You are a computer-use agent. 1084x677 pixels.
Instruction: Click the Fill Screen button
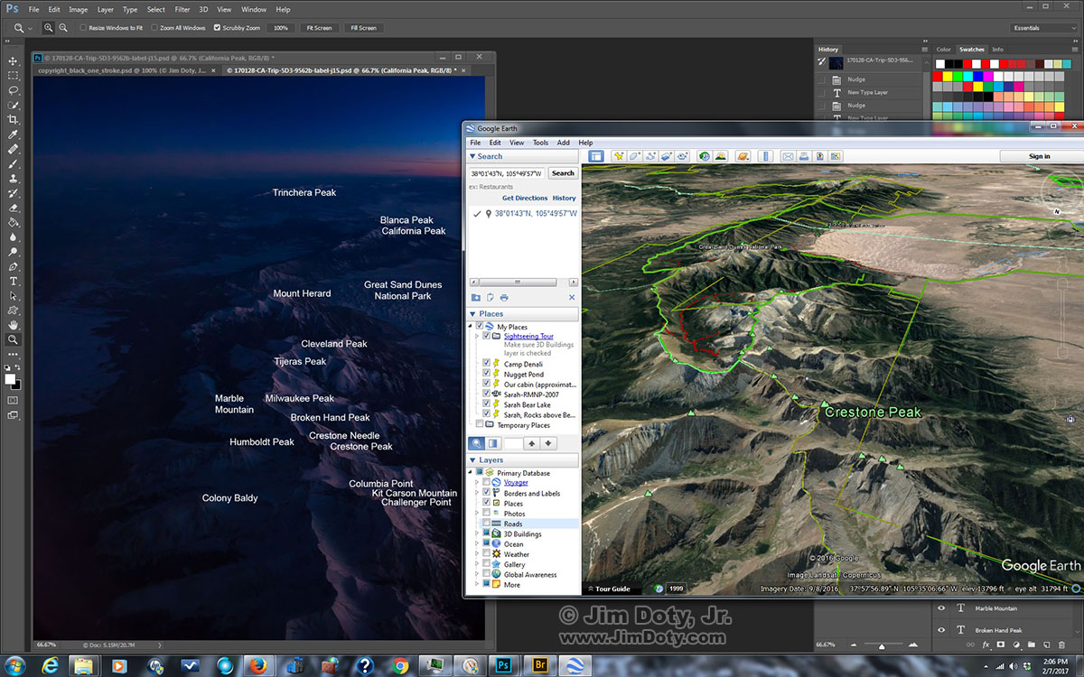click(x=362, y=28)
